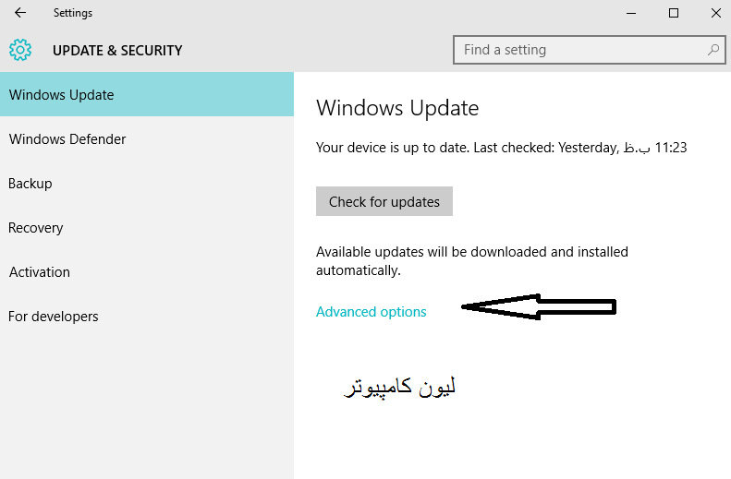This screenshot has width=731, height=479.
Task: Click the Settings gear icon
Action: [x=20, y=50]
